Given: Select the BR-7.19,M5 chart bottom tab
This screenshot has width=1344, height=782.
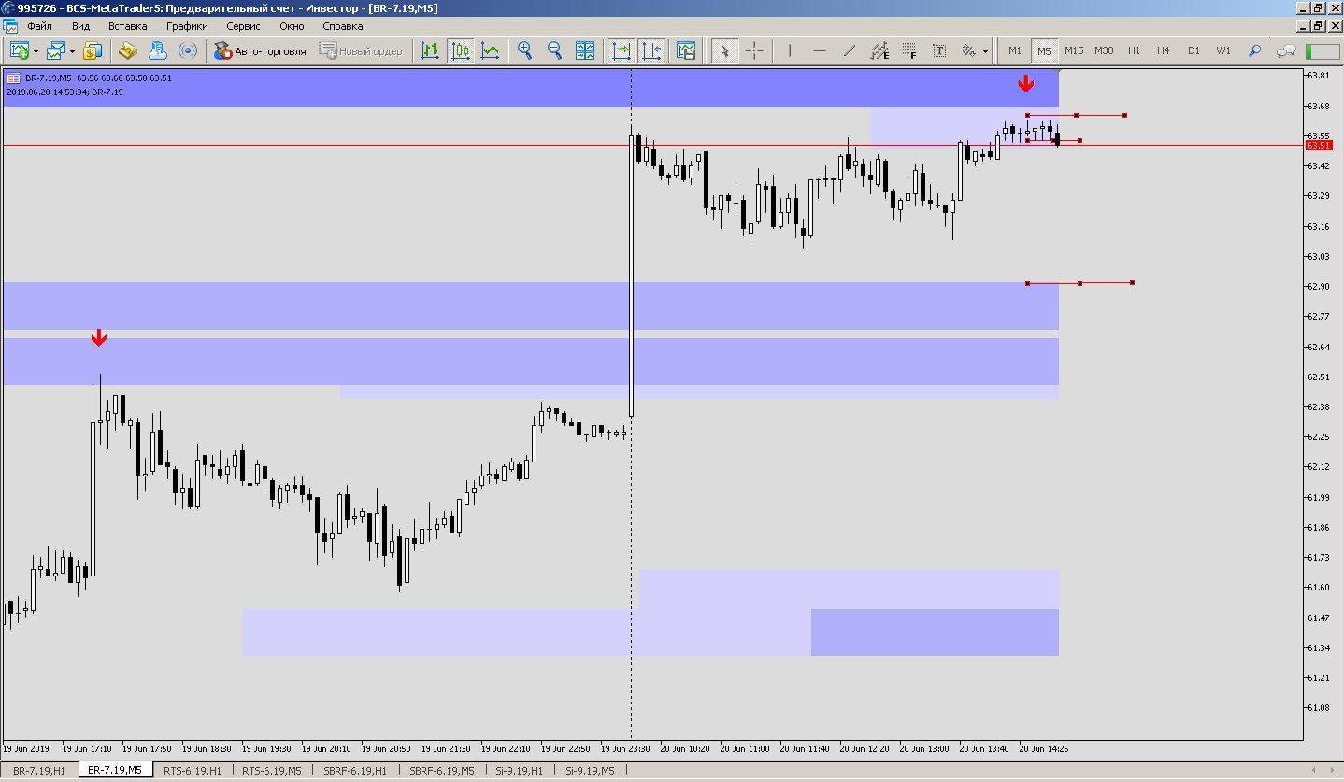Looking at the screenshot, I should point(116,771).
